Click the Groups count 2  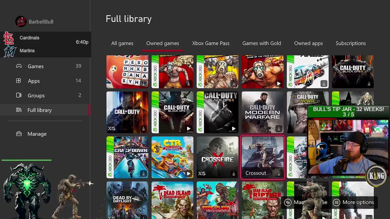click(x=80, y=95)
